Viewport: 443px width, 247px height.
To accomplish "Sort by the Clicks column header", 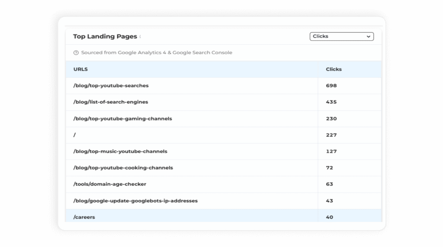I will click(x=334, y=69).
